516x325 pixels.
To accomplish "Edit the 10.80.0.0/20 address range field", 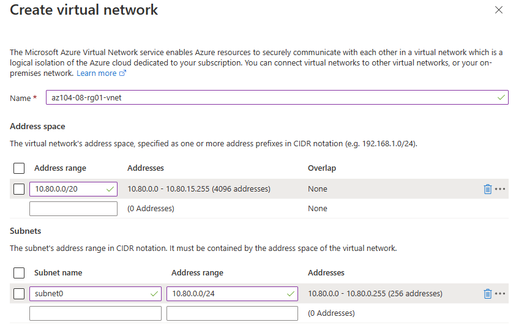I will click(x=73, y=189).
